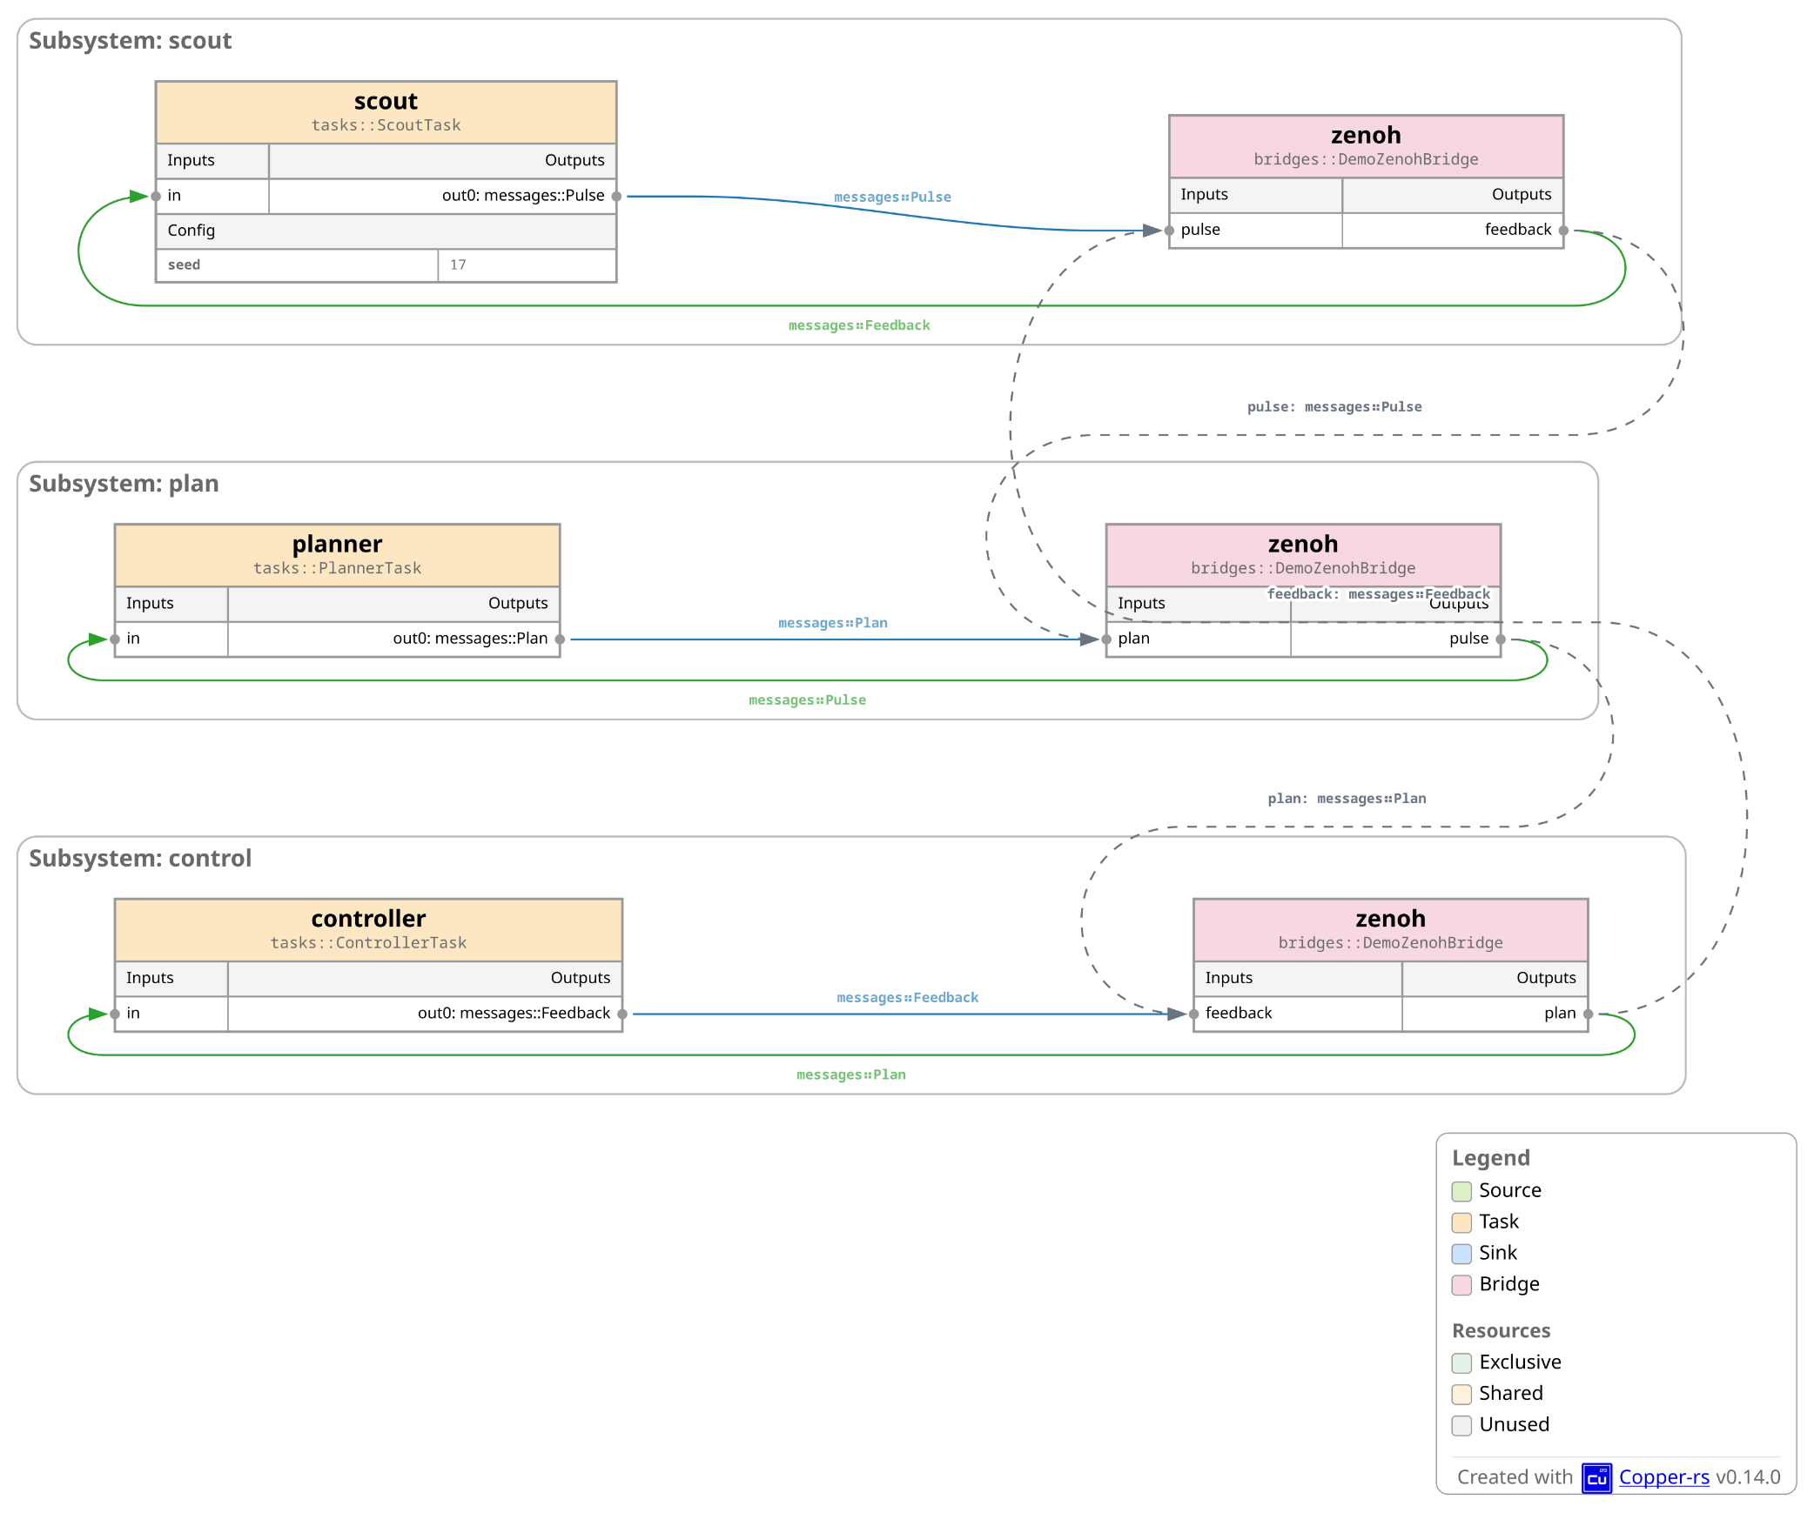Viewport: 1814px width, 1513px height.
Task: Click the seed config value 17
Action: pos(458,265)
